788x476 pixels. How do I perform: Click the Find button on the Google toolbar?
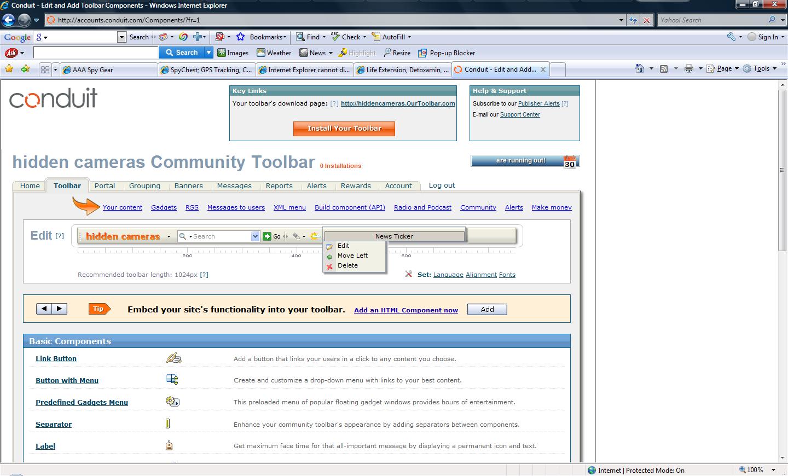pos(308,37)
